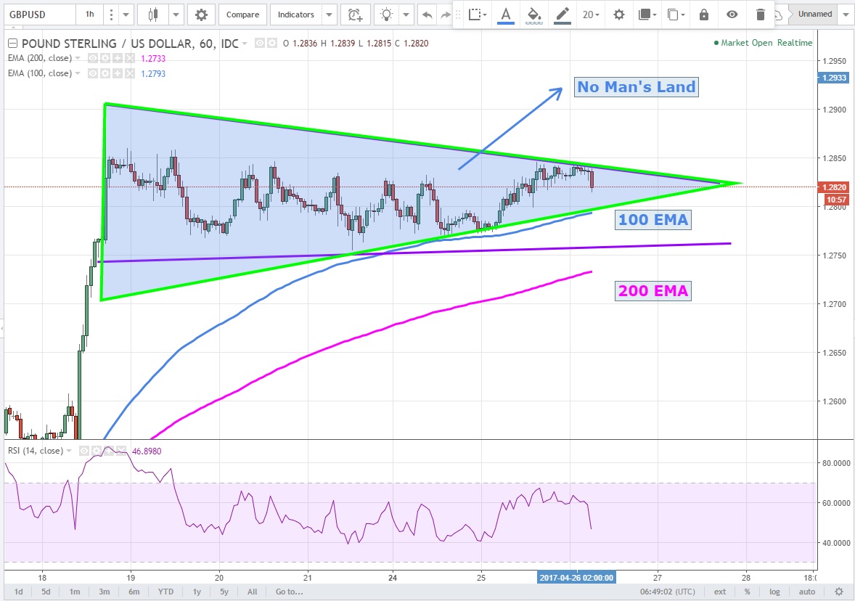Select the YTD time range tab

pyautogui.click(x=165, y=592)
